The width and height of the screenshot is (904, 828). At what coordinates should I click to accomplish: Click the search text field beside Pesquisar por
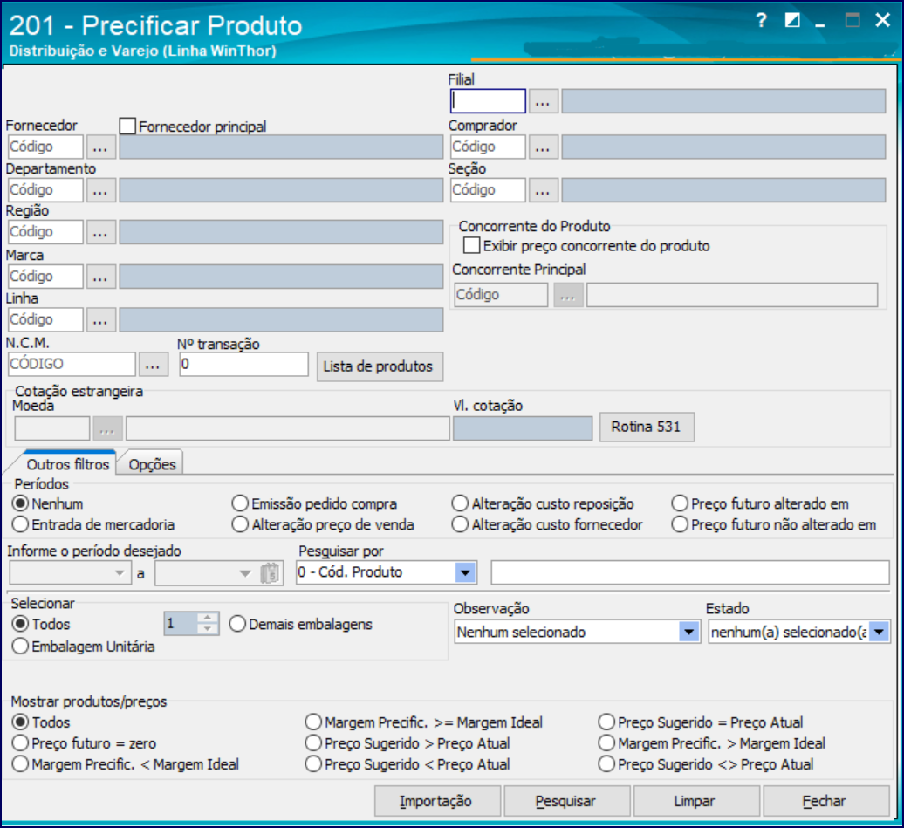point(690,572)
